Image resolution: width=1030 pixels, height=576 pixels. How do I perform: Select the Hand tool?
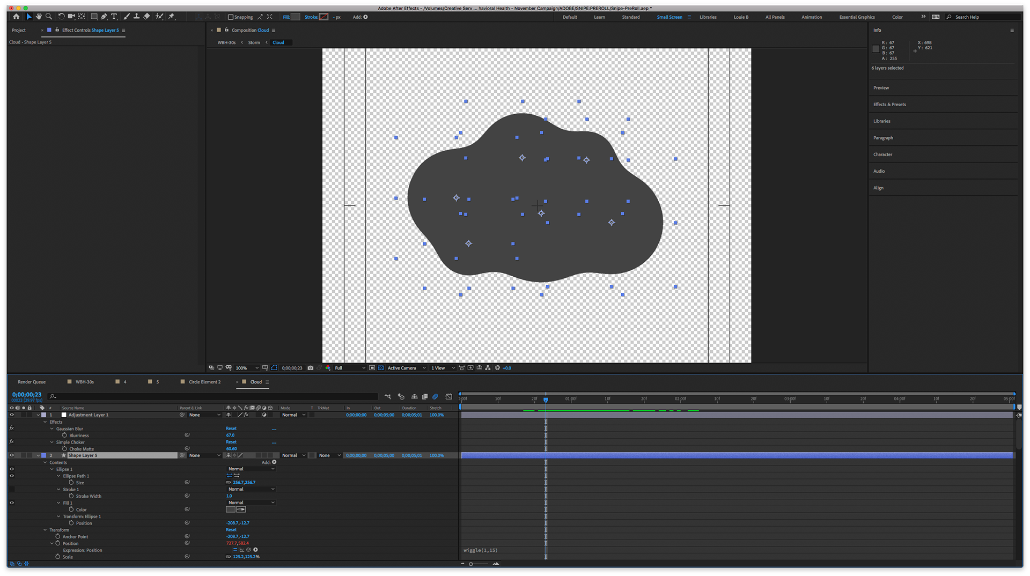click(39, 17)
